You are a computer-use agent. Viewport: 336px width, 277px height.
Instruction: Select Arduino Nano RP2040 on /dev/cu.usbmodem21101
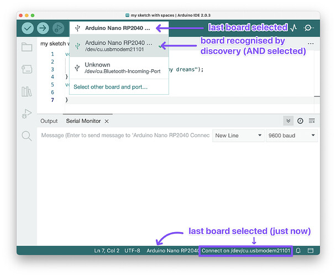coord(119,46)
